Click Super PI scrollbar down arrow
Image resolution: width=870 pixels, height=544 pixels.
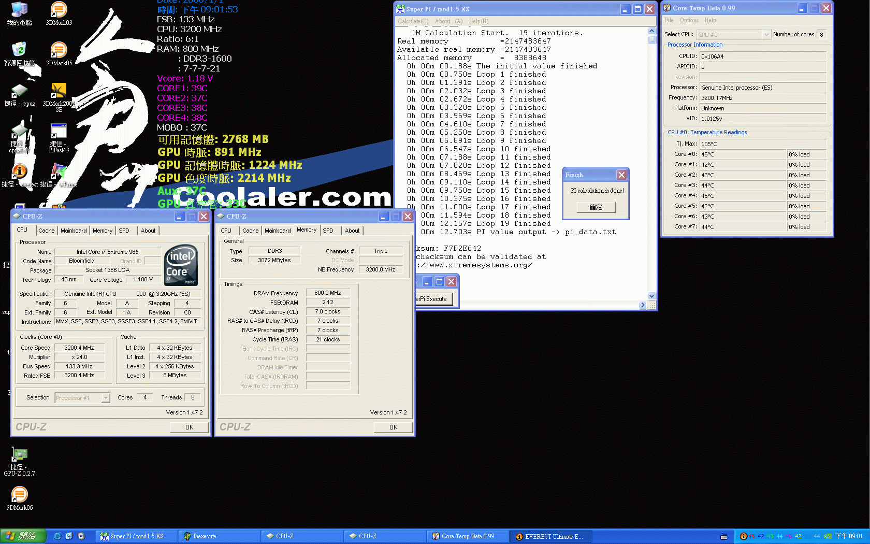tap(652, 296)
